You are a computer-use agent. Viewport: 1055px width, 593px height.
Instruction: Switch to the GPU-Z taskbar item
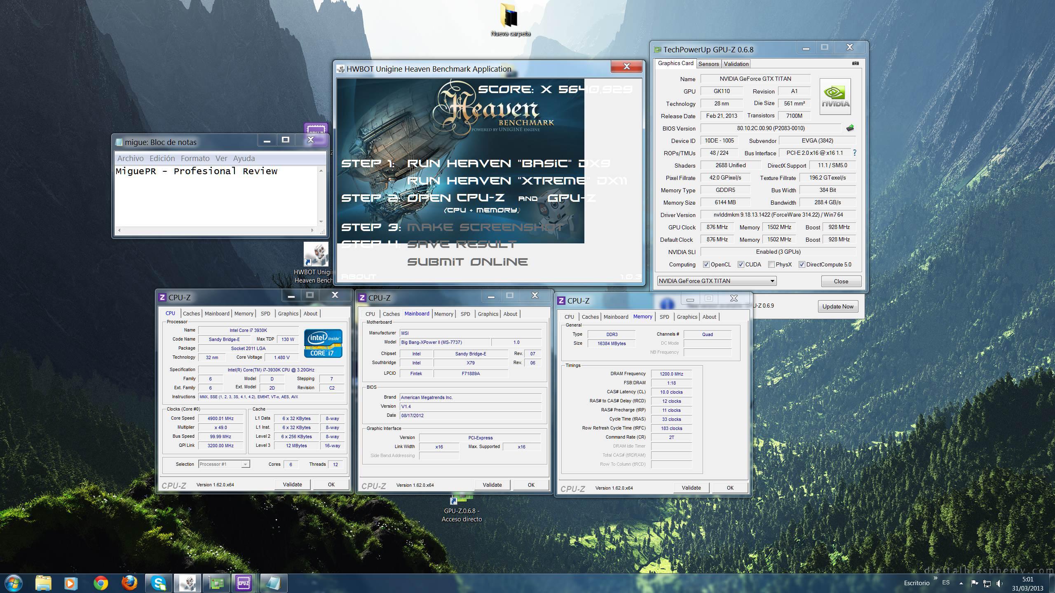(x=216, y=583)
